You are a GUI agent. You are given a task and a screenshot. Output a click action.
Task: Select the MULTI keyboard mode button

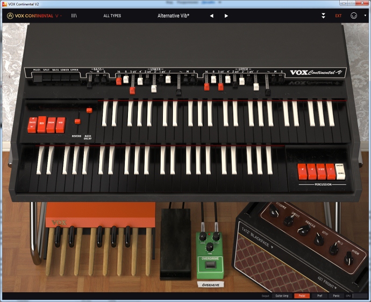38,78
